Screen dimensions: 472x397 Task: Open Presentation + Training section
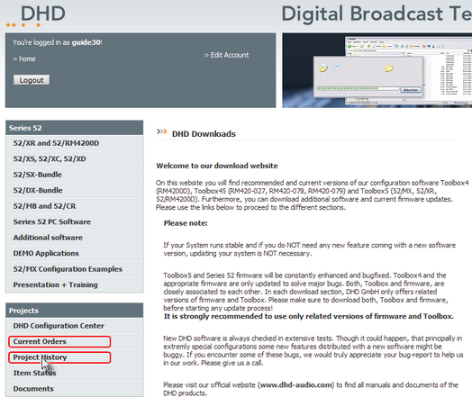point(75,284)
